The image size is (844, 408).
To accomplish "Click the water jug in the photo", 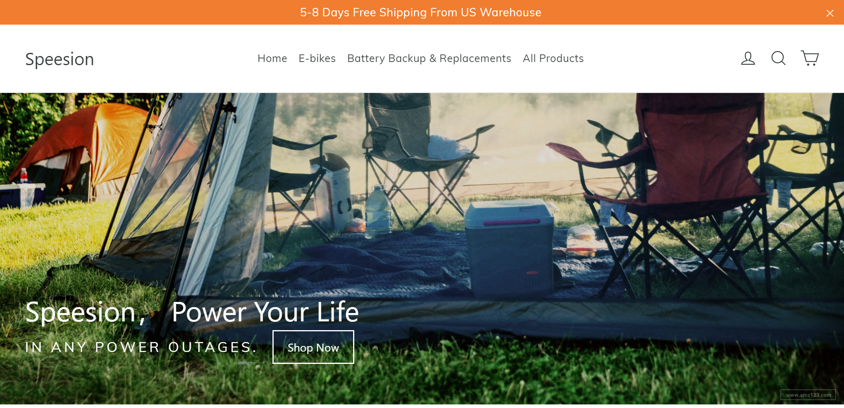I will (378, 213).
